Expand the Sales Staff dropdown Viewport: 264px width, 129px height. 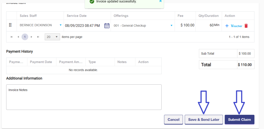[x=61, y=25]
